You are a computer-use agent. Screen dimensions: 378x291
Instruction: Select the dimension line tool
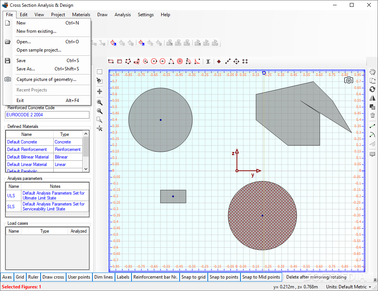(372, 126)
